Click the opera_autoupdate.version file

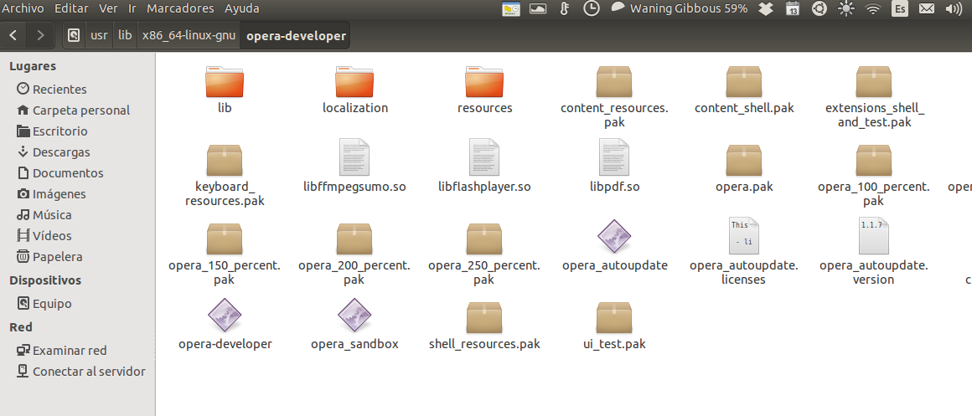(x=873, y=237)
